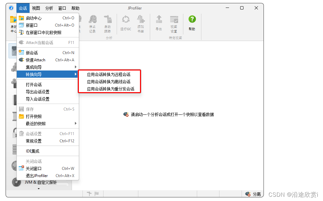Viewport: 323px width, 201px height.
Task: Open the 分析 menu
Action: pyautogui.click(x=49, y=8)
